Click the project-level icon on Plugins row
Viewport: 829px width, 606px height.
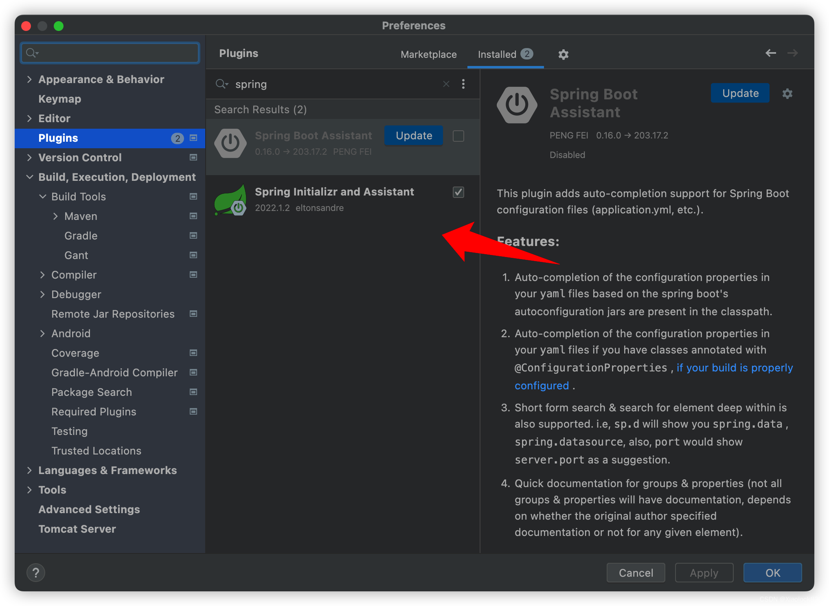pos(193,138)
